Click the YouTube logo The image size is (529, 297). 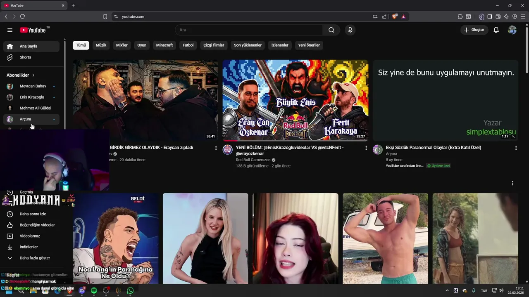click(x=33, y=30)
